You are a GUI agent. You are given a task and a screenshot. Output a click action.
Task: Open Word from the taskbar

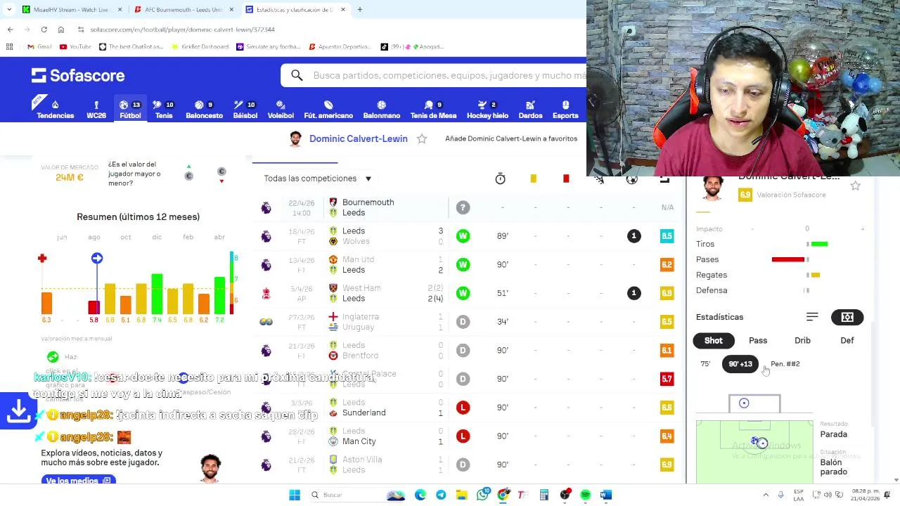click(x=605, y=495)
